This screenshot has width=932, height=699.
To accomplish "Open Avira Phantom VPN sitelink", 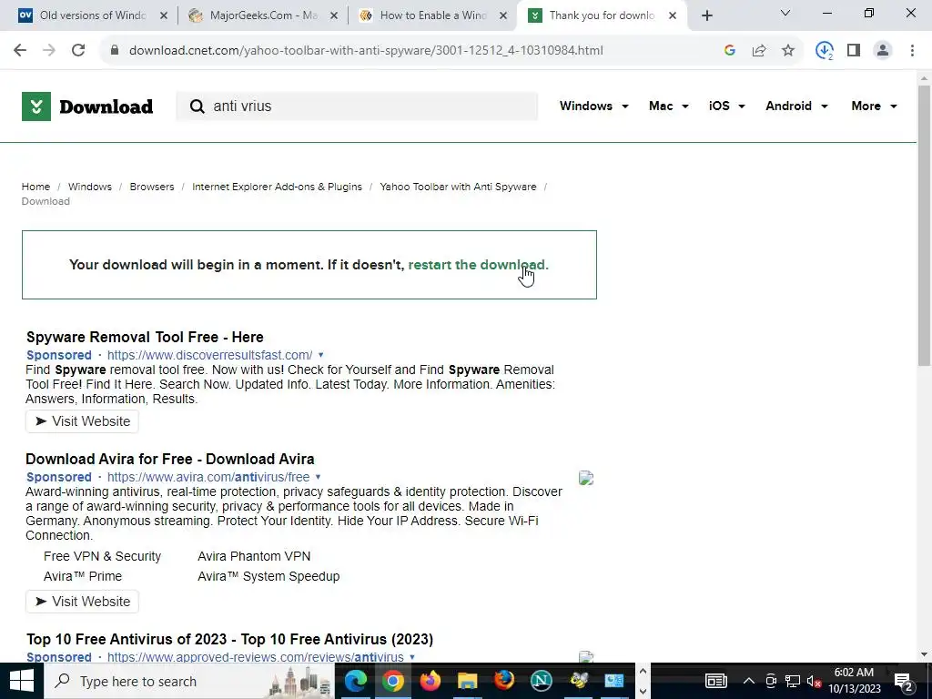I will click(254, 556).
